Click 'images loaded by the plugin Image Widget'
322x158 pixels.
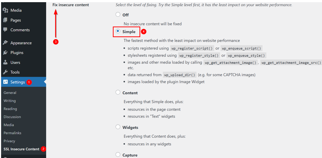tap(166, 82)
